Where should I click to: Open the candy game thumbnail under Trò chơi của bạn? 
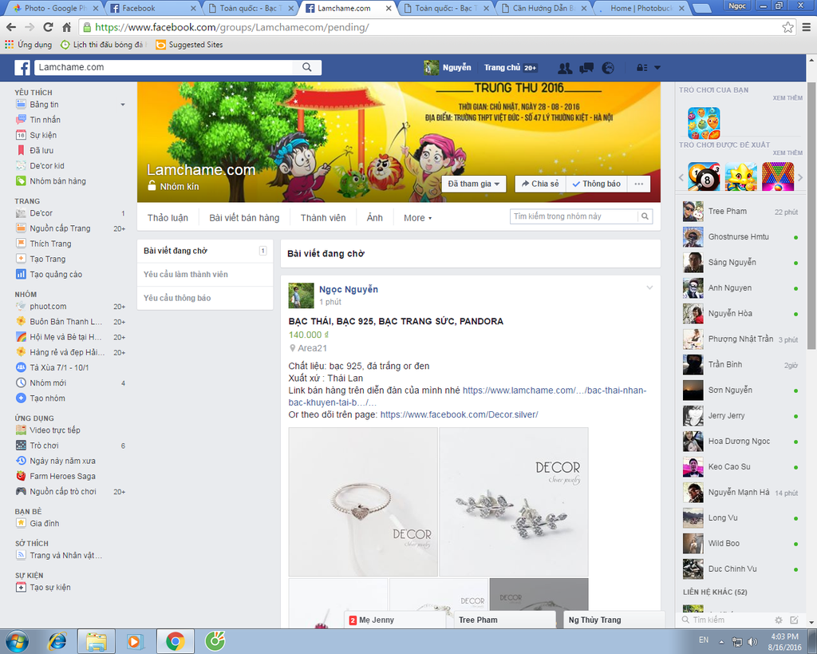click(x=704, y=122)
